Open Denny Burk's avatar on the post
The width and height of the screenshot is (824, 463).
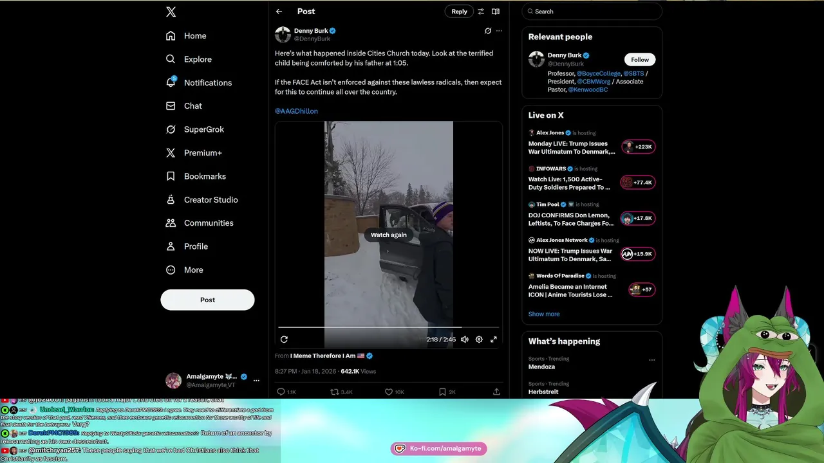pos(283,35)
